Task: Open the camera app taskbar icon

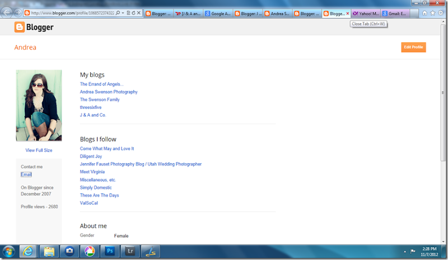Action: [x=69, y=252]
